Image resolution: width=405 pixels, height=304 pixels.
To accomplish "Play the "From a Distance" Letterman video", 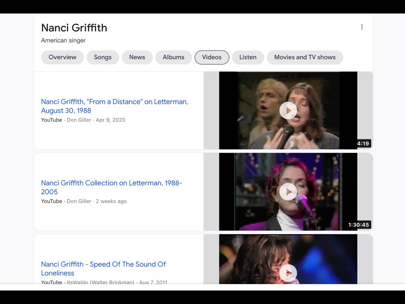I will click(x=288, y=110).
